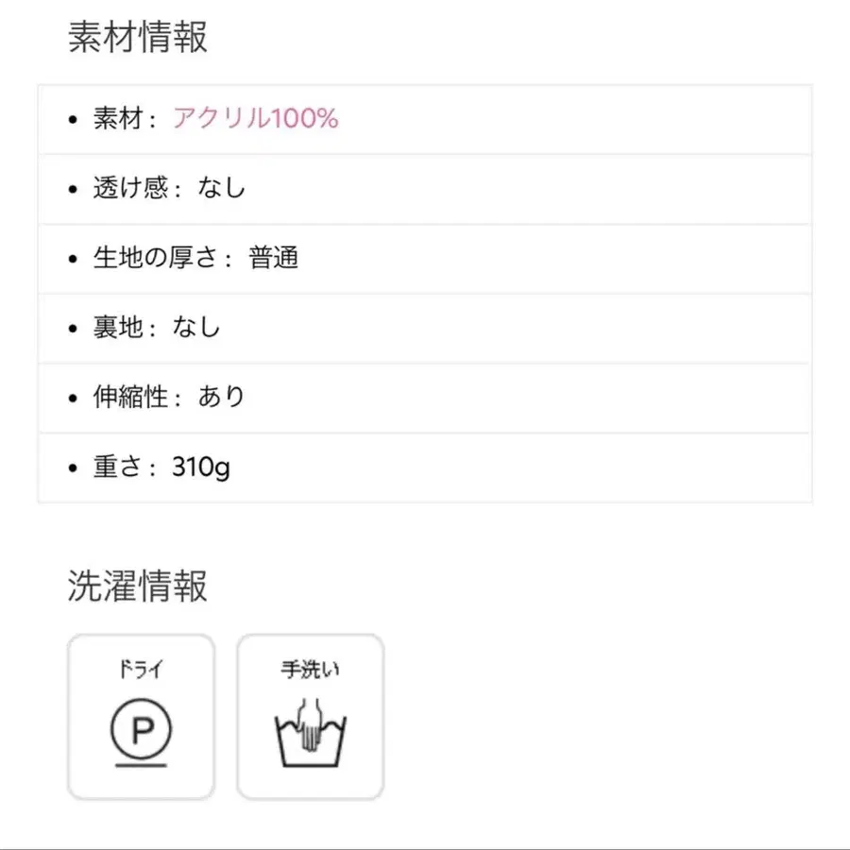Click the 生地の厚さ row label

155,258
